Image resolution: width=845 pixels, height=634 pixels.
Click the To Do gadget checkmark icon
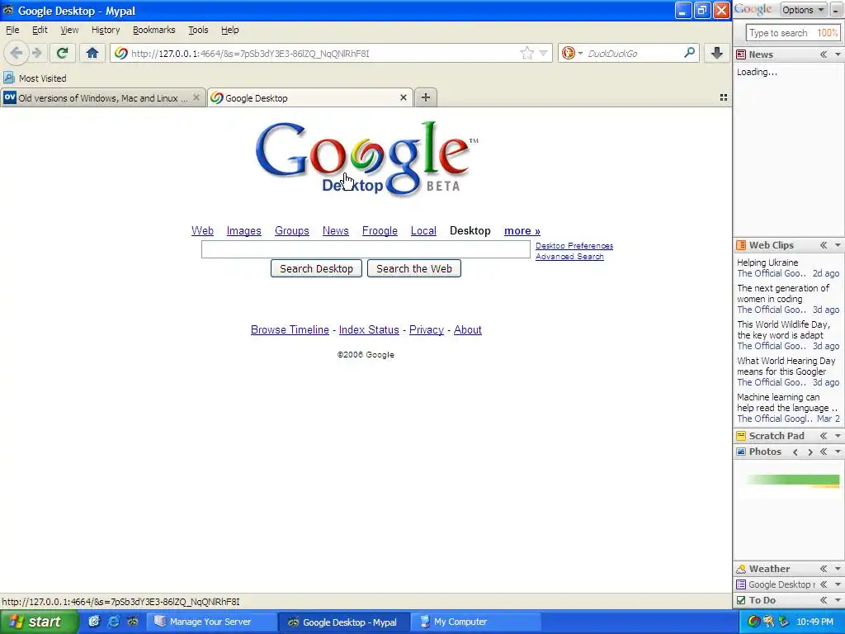[741, 600]
